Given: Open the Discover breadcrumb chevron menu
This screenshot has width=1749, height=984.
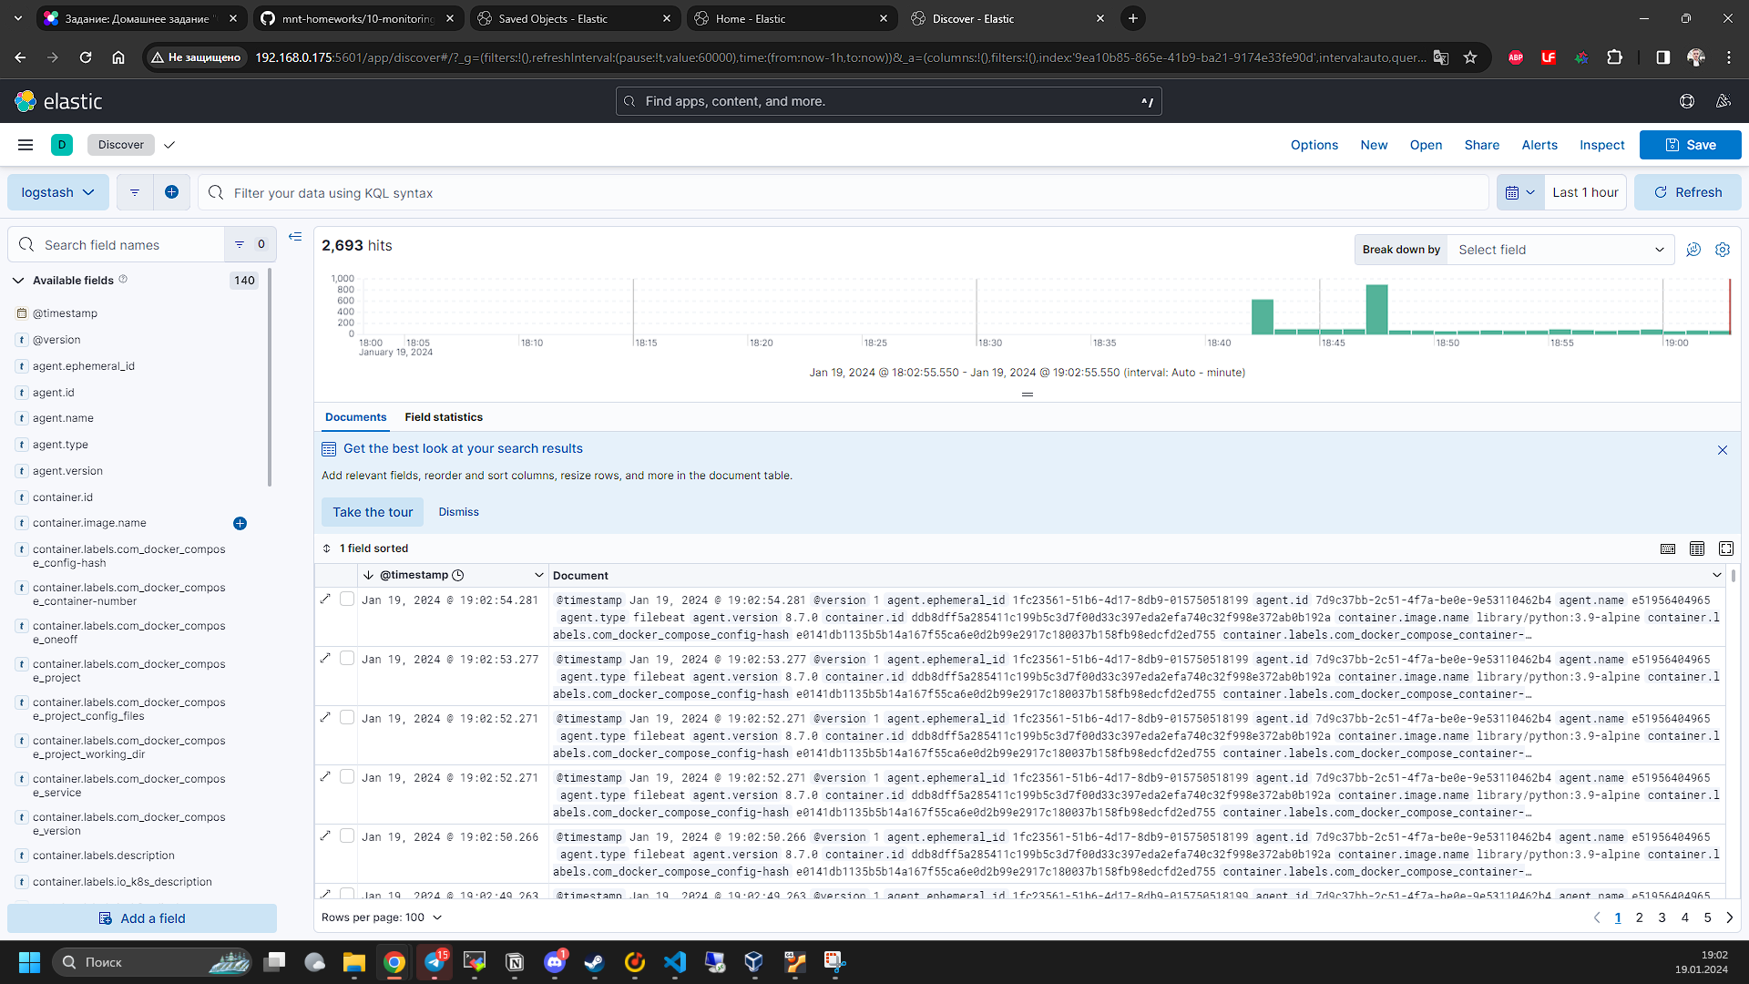Looking at the screenshot, I should 169,145.
